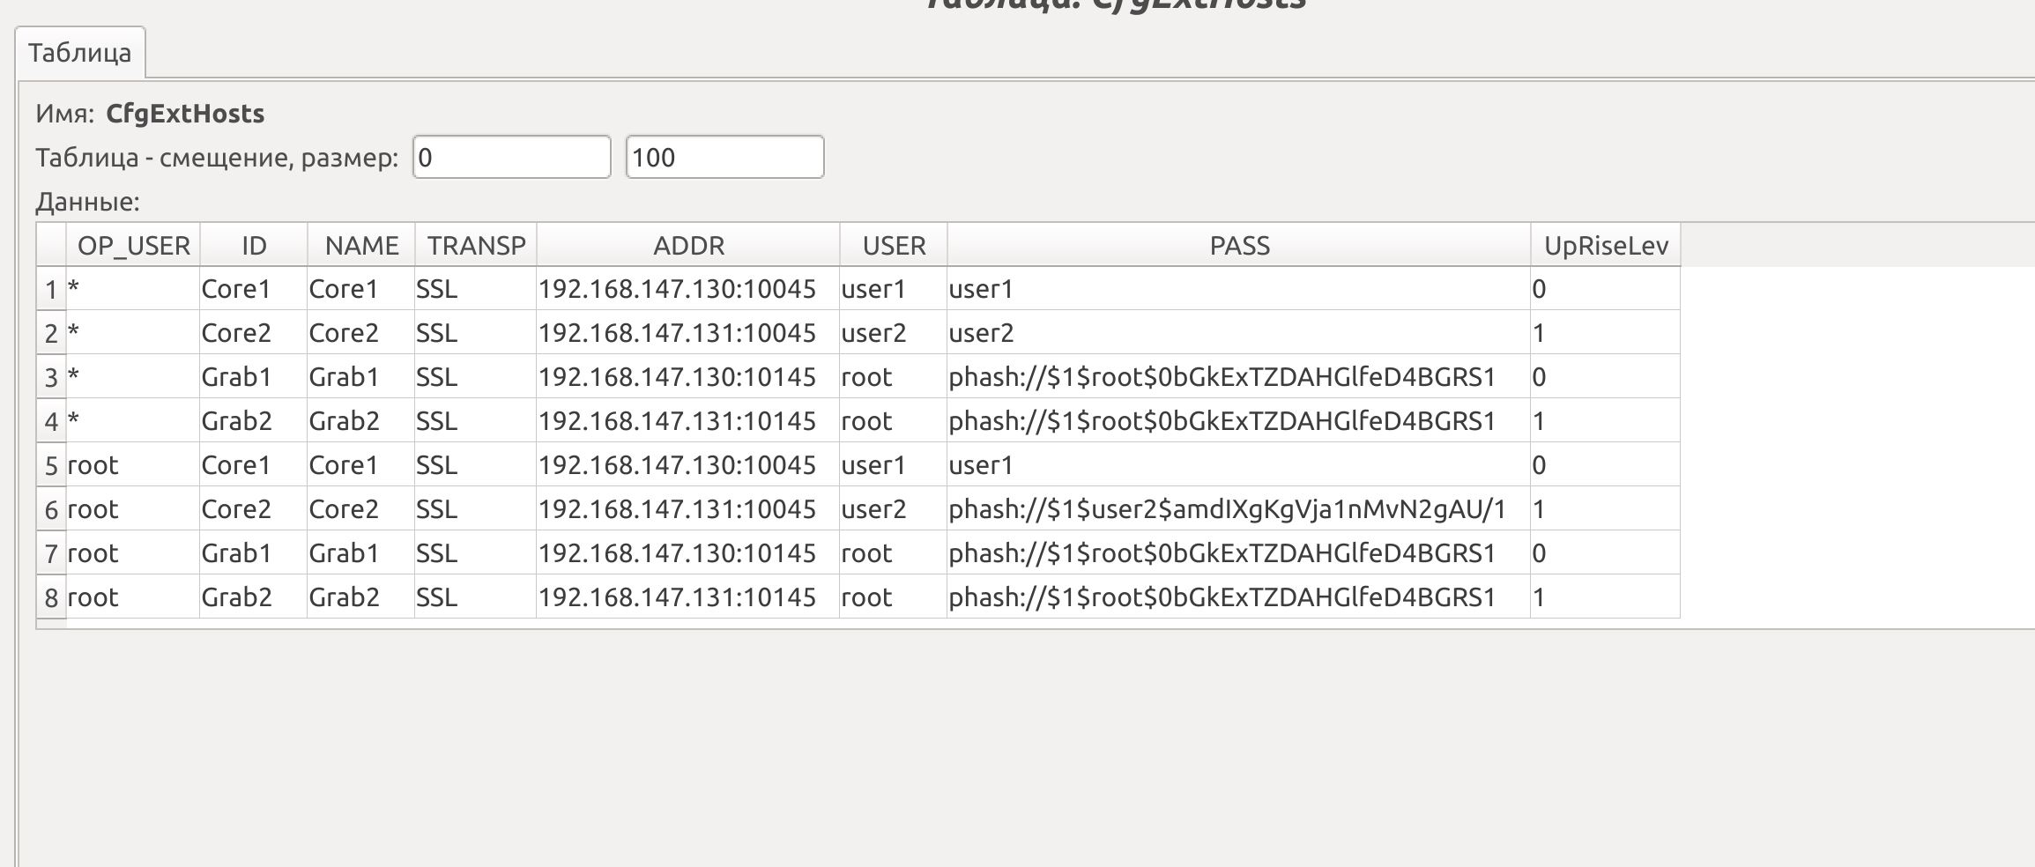Viewport: 2035px width, 867px height.
Task: Click the ADDR column header
Action: 688,246
